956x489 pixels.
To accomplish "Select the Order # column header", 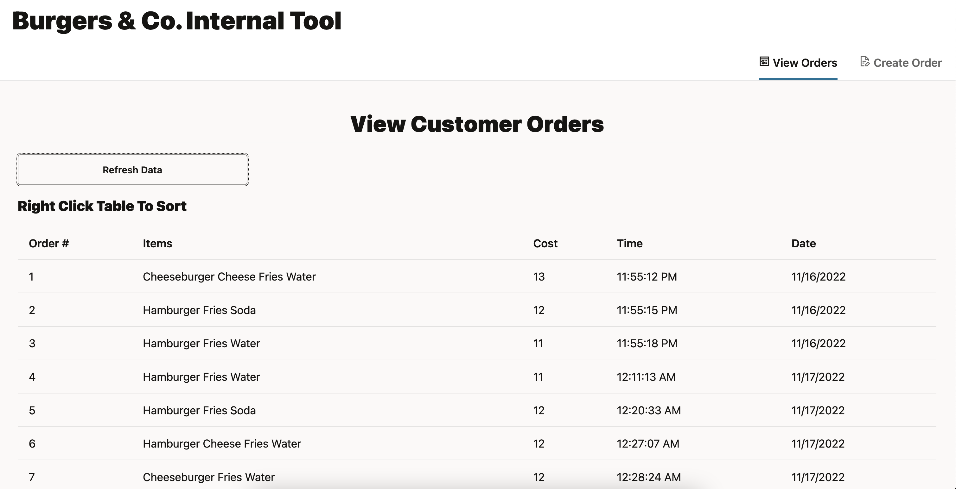I will (49, 243).
